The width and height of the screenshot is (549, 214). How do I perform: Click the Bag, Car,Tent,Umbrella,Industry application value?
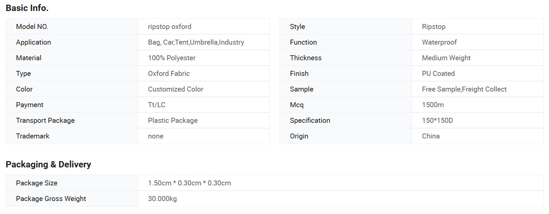pyautogui.click(x=196, y=42)
